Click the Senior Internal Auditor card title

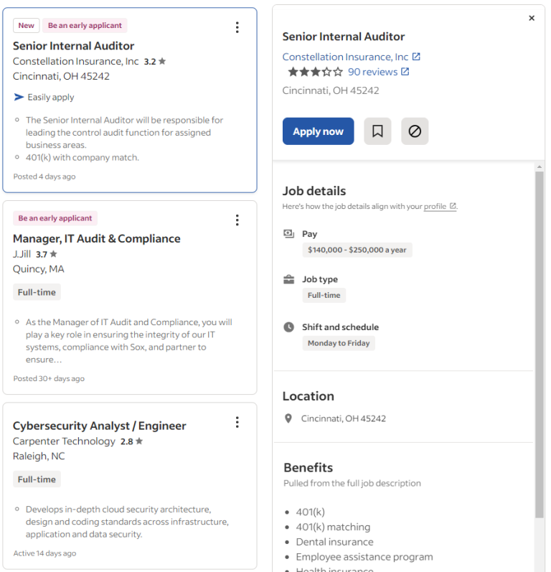tap(73, 46)
